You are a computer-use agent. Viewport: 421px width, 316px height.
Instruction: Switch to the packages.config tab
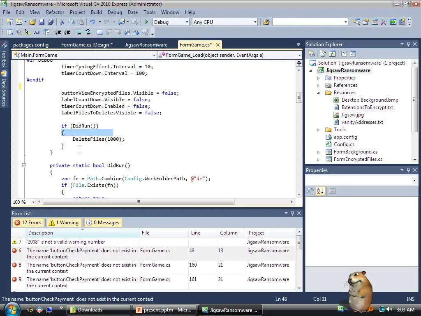(31, 44)
